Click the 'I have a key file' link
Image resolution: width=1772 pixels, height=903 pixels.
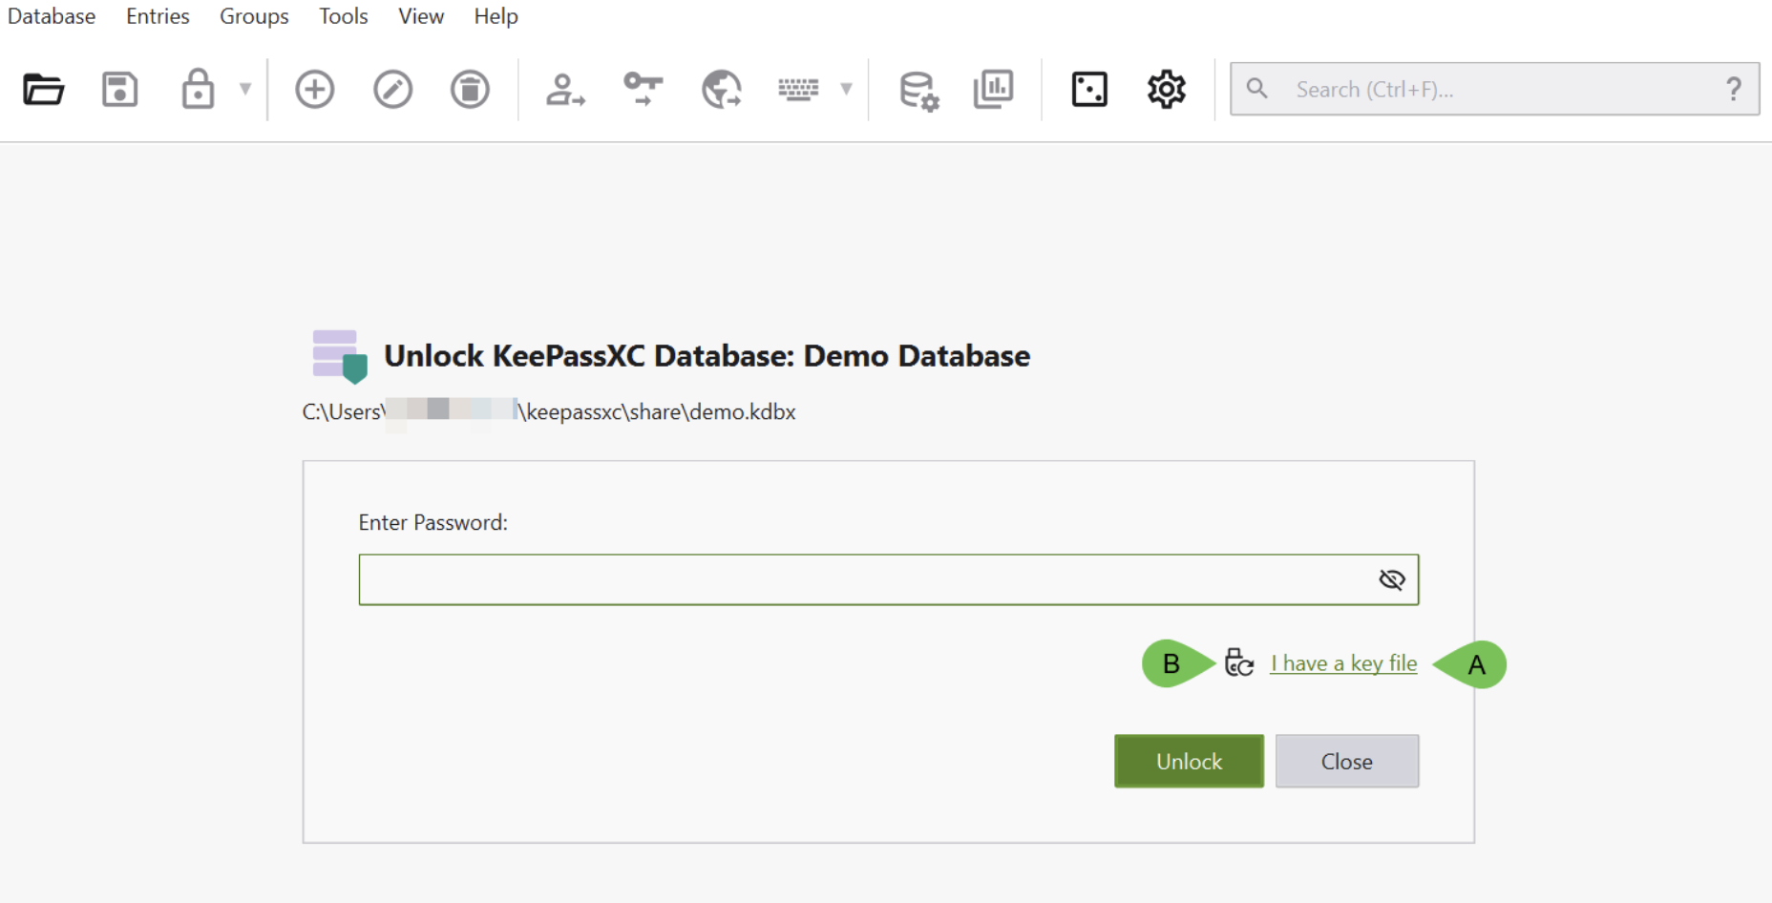tap(1343, 663)
